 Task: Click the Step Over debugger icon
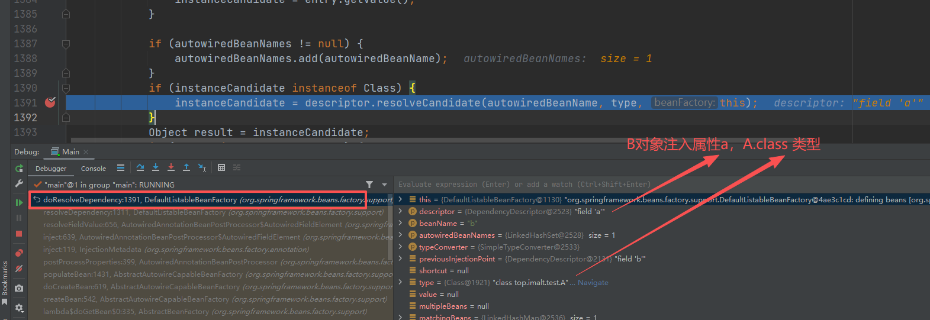(140, 168)
